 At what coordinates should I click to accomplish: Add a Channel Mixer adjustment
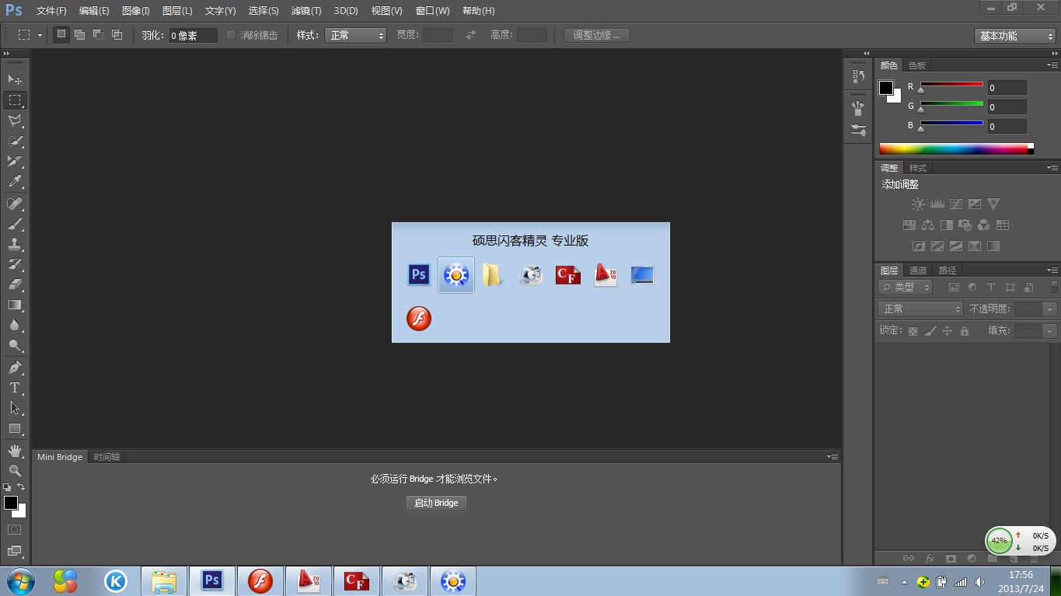click(x=983, y=225)
